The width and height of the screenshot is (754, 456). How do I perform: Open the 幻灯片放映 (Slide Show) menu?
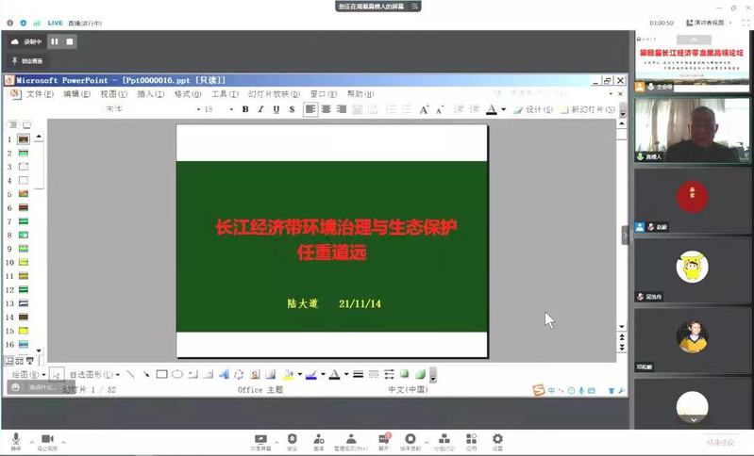(274, 94)
